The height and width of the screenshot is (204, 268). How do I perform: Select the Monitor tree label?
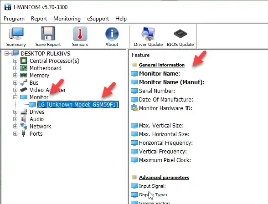pos(39,97)
